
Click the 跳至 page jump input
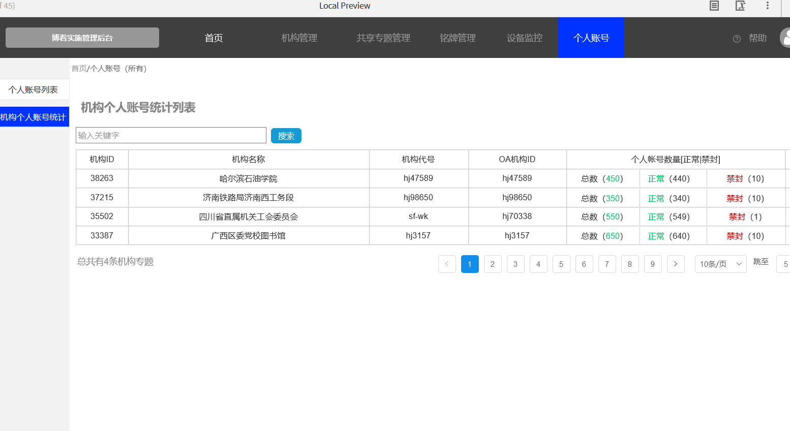click(783, 264)
